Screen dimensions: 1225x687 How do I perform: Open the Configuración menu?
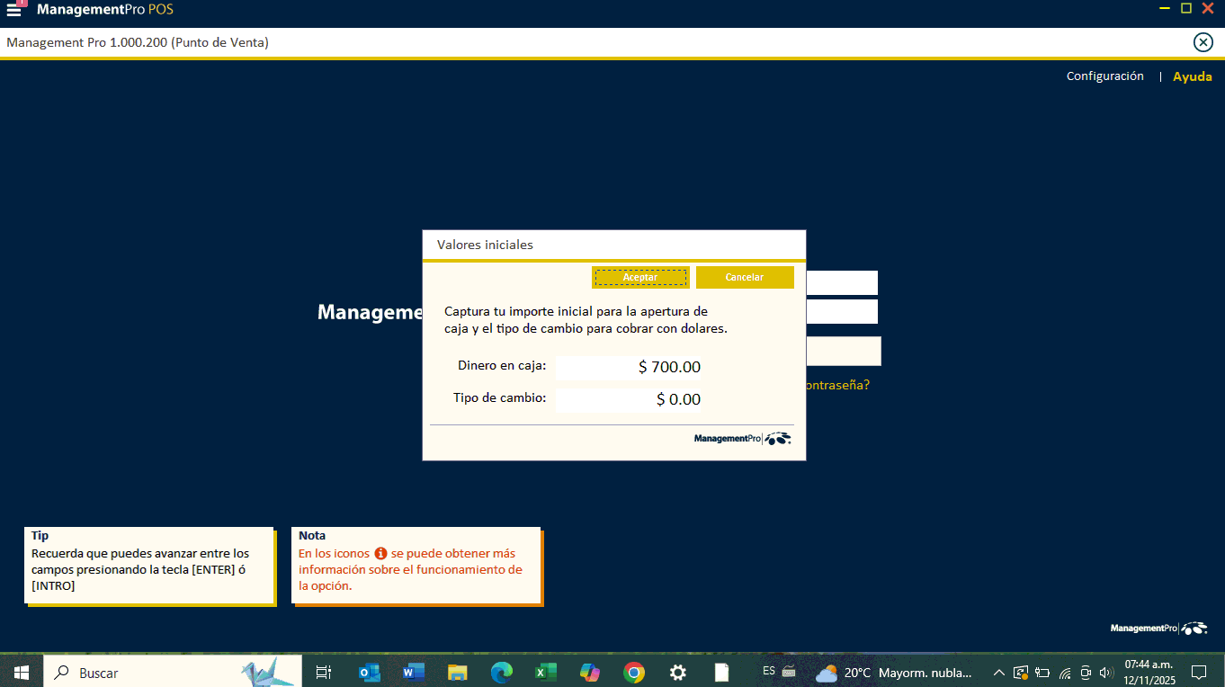[1104, 76]
